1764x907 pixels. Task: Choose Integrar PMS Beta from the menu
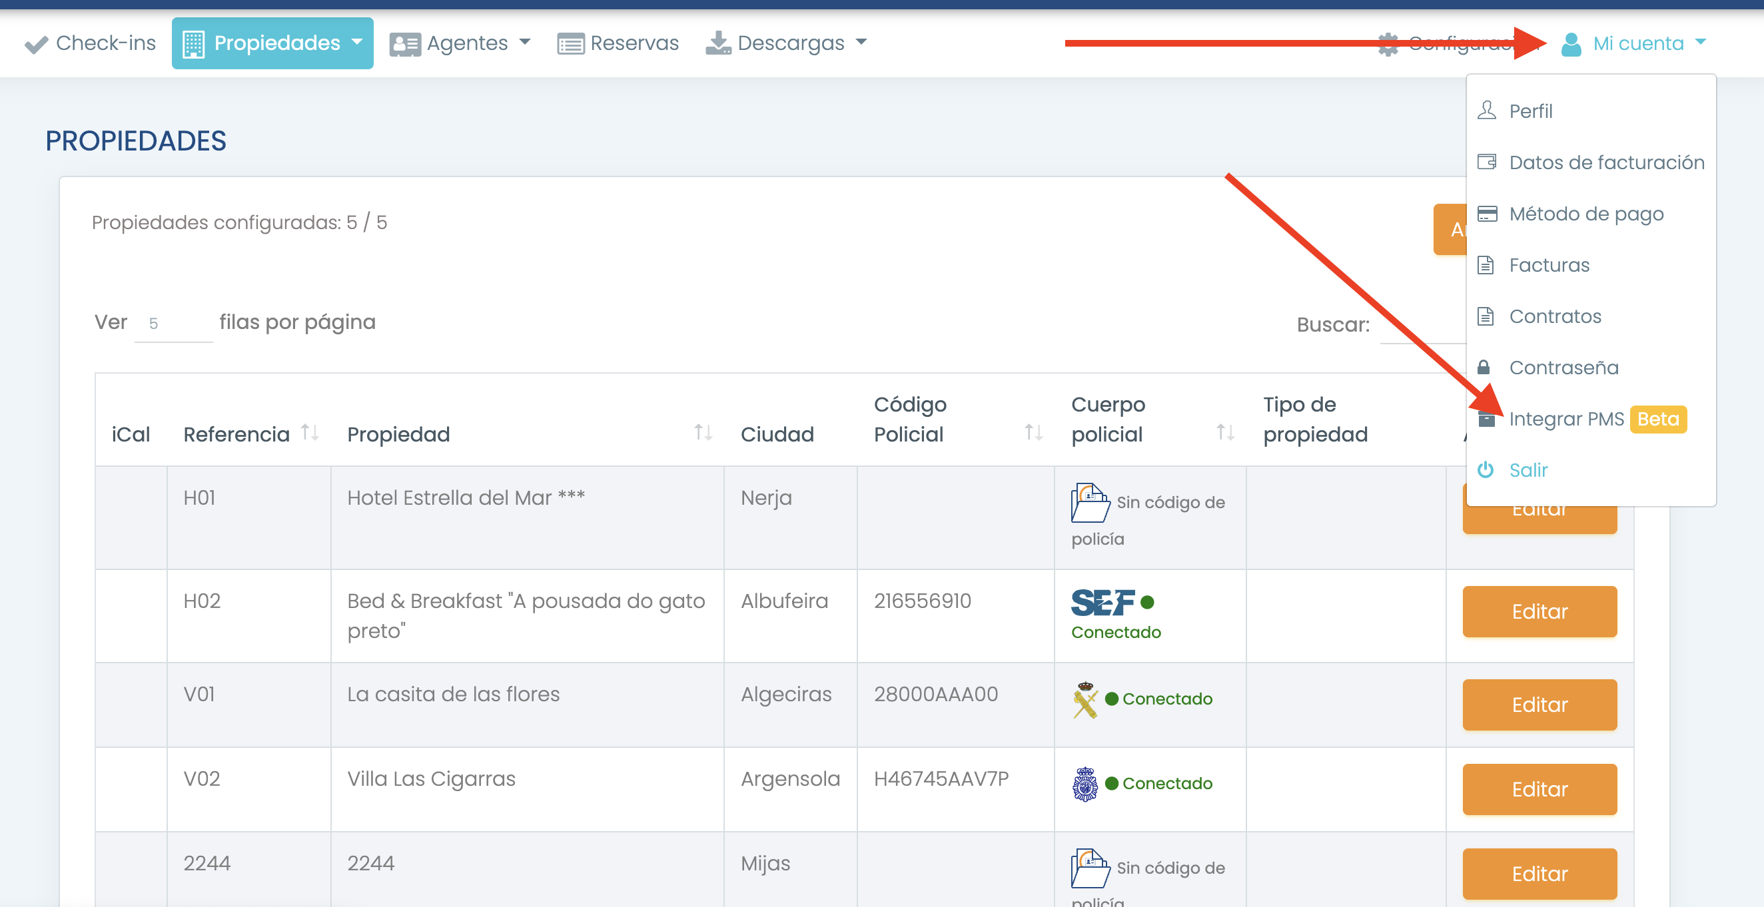click(x=1567, y=419)
